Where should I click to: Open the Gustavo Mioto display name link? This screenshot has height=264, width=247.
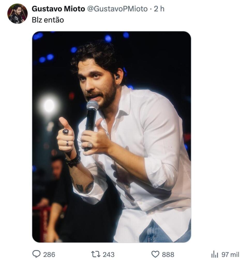tap(58, 9)
